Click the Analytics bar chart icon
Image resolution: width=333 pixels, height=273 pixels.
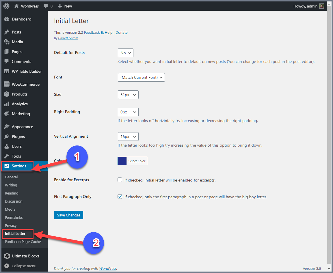[x=7, y=104]
